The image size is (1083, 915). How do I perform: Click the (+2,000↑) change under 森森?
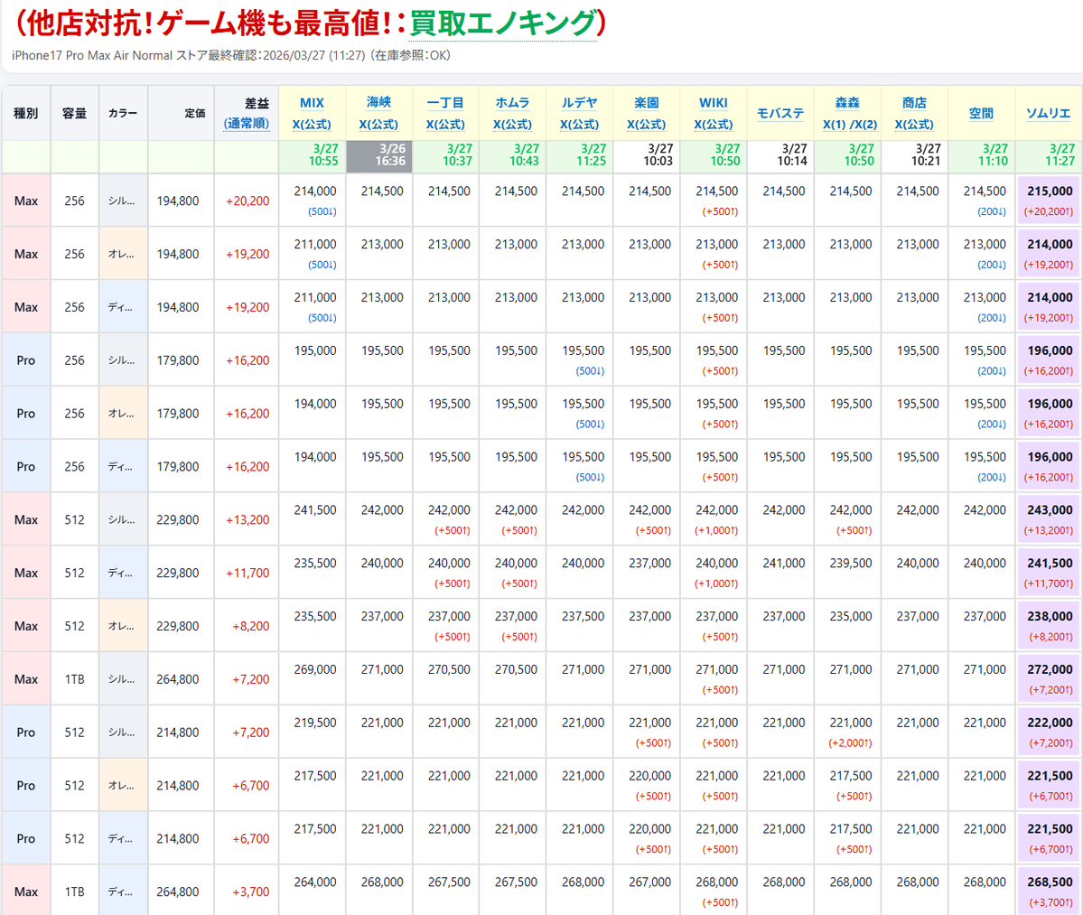pyautogui.click(x=850, y=743)
